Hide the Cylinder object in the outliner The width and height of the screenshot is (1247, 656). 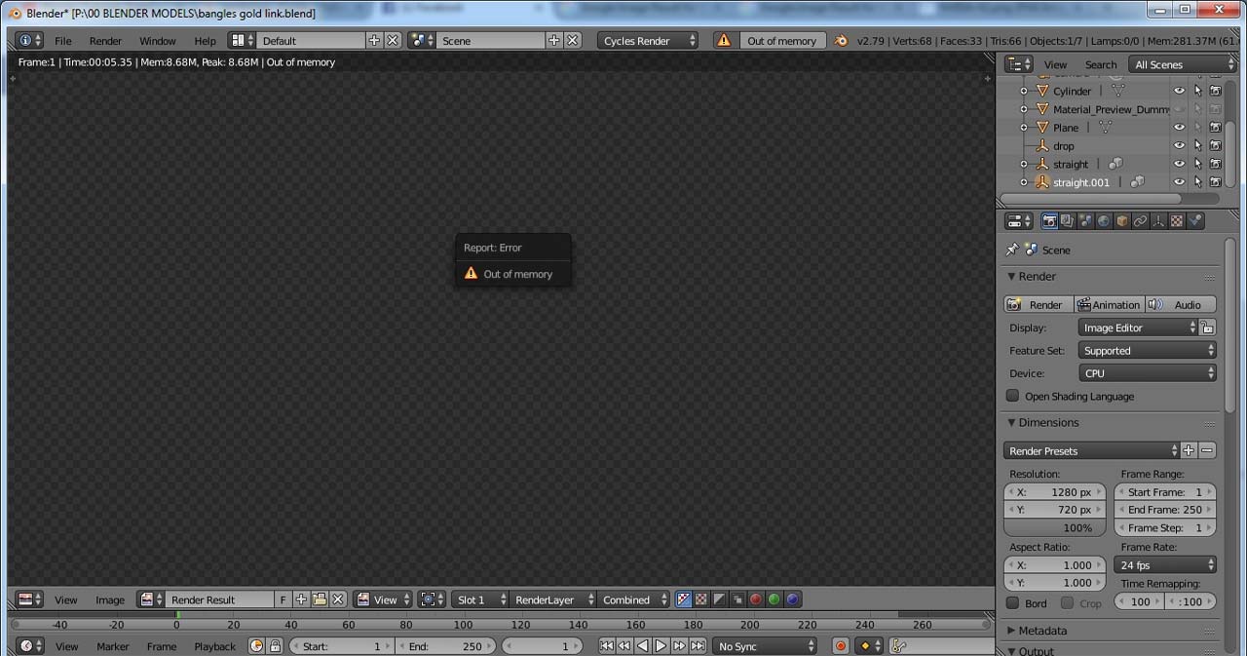point(1179,90)
